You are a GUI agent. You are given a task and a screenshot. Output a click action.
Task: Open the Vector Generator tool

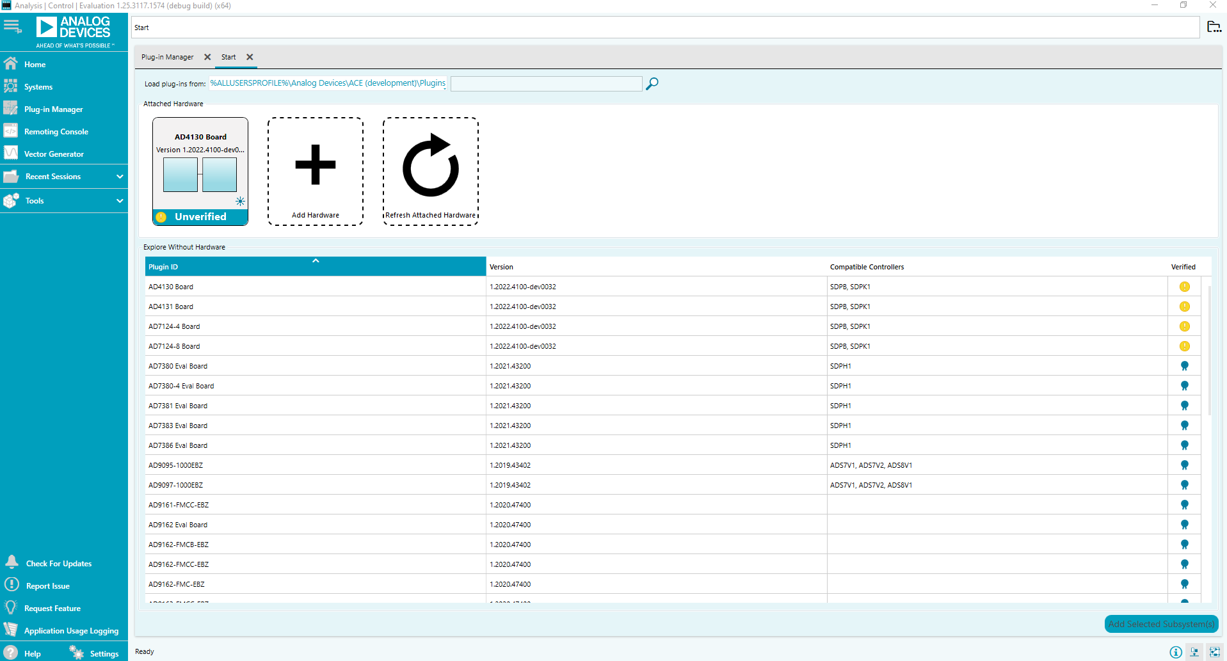tap(54, 154)
